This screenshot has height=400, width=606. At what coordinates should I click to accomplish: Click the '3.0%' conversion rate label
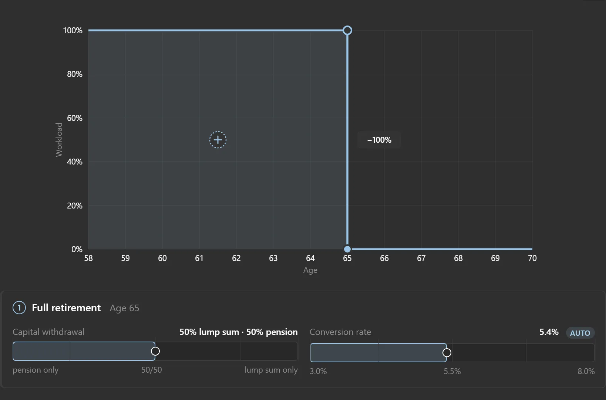click(318, 372)
